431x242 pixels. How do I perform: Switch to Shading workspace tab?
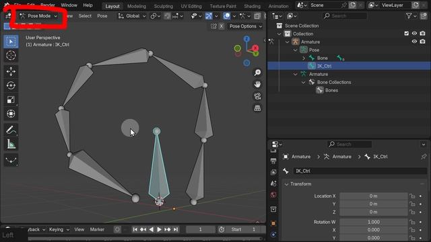[x=252, y=6]
